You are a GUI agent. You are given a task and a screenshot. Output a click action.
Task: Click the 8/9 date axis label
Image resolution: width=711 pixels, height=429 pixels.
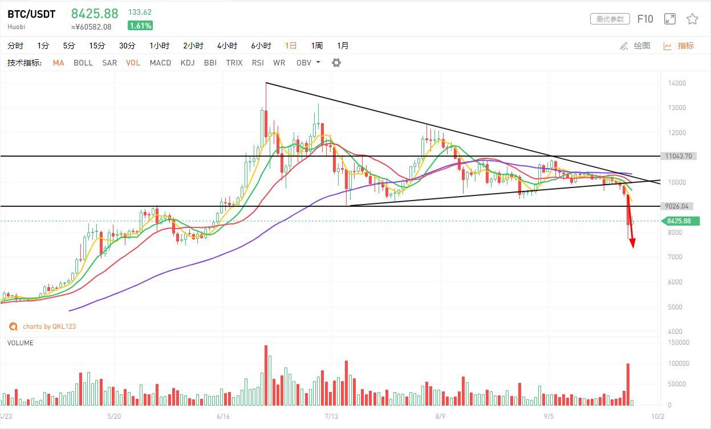(440, 416)
